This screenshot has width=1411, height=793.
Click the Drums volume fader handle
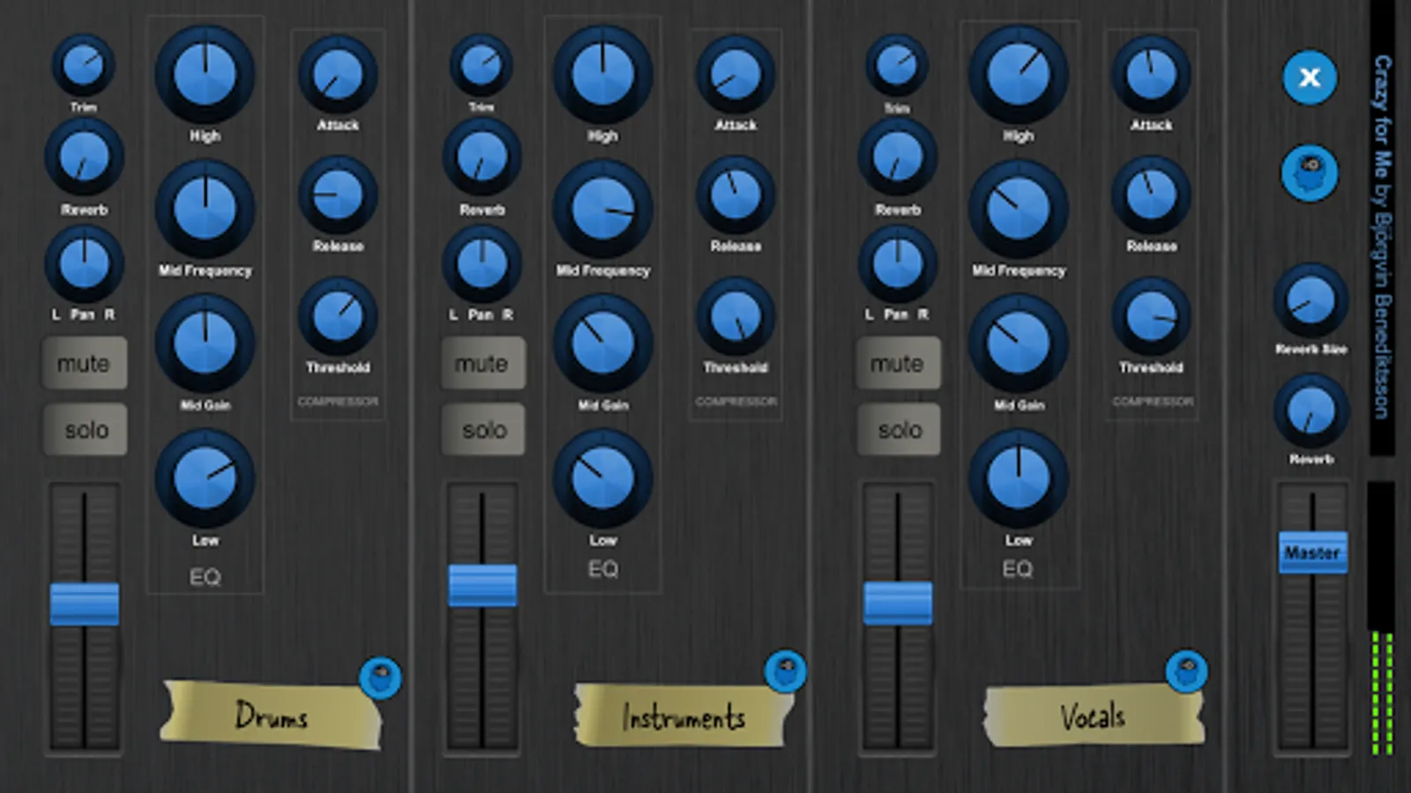[x=85, y=604]
